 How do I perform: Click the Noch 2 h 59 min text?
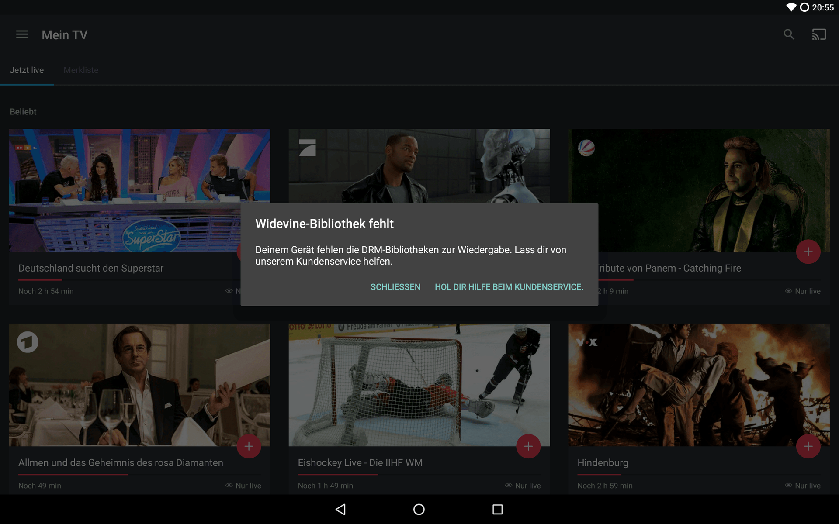[x=605, y=486]
